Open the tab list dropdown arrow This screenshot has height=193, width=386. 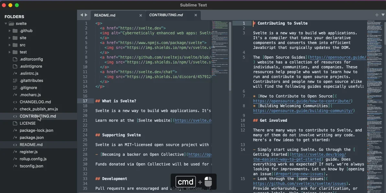click(x=383, y=15)
